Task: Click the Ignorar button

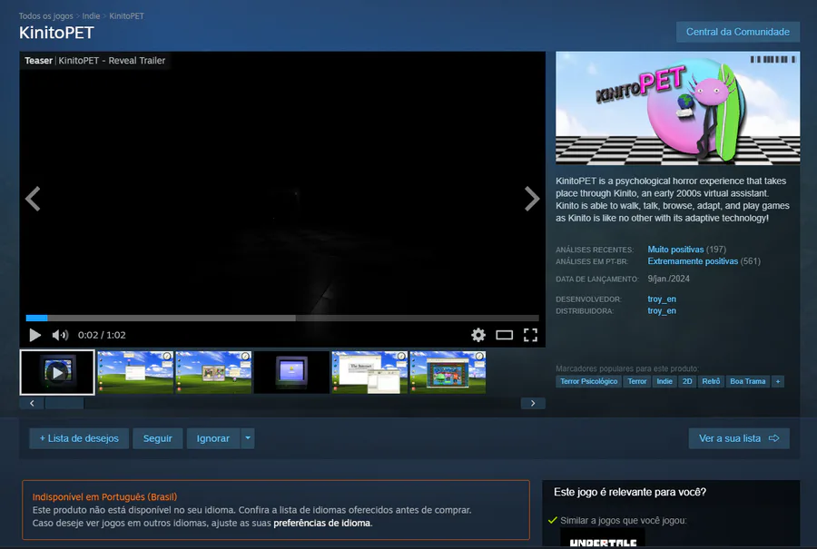Action: [213, 438]
